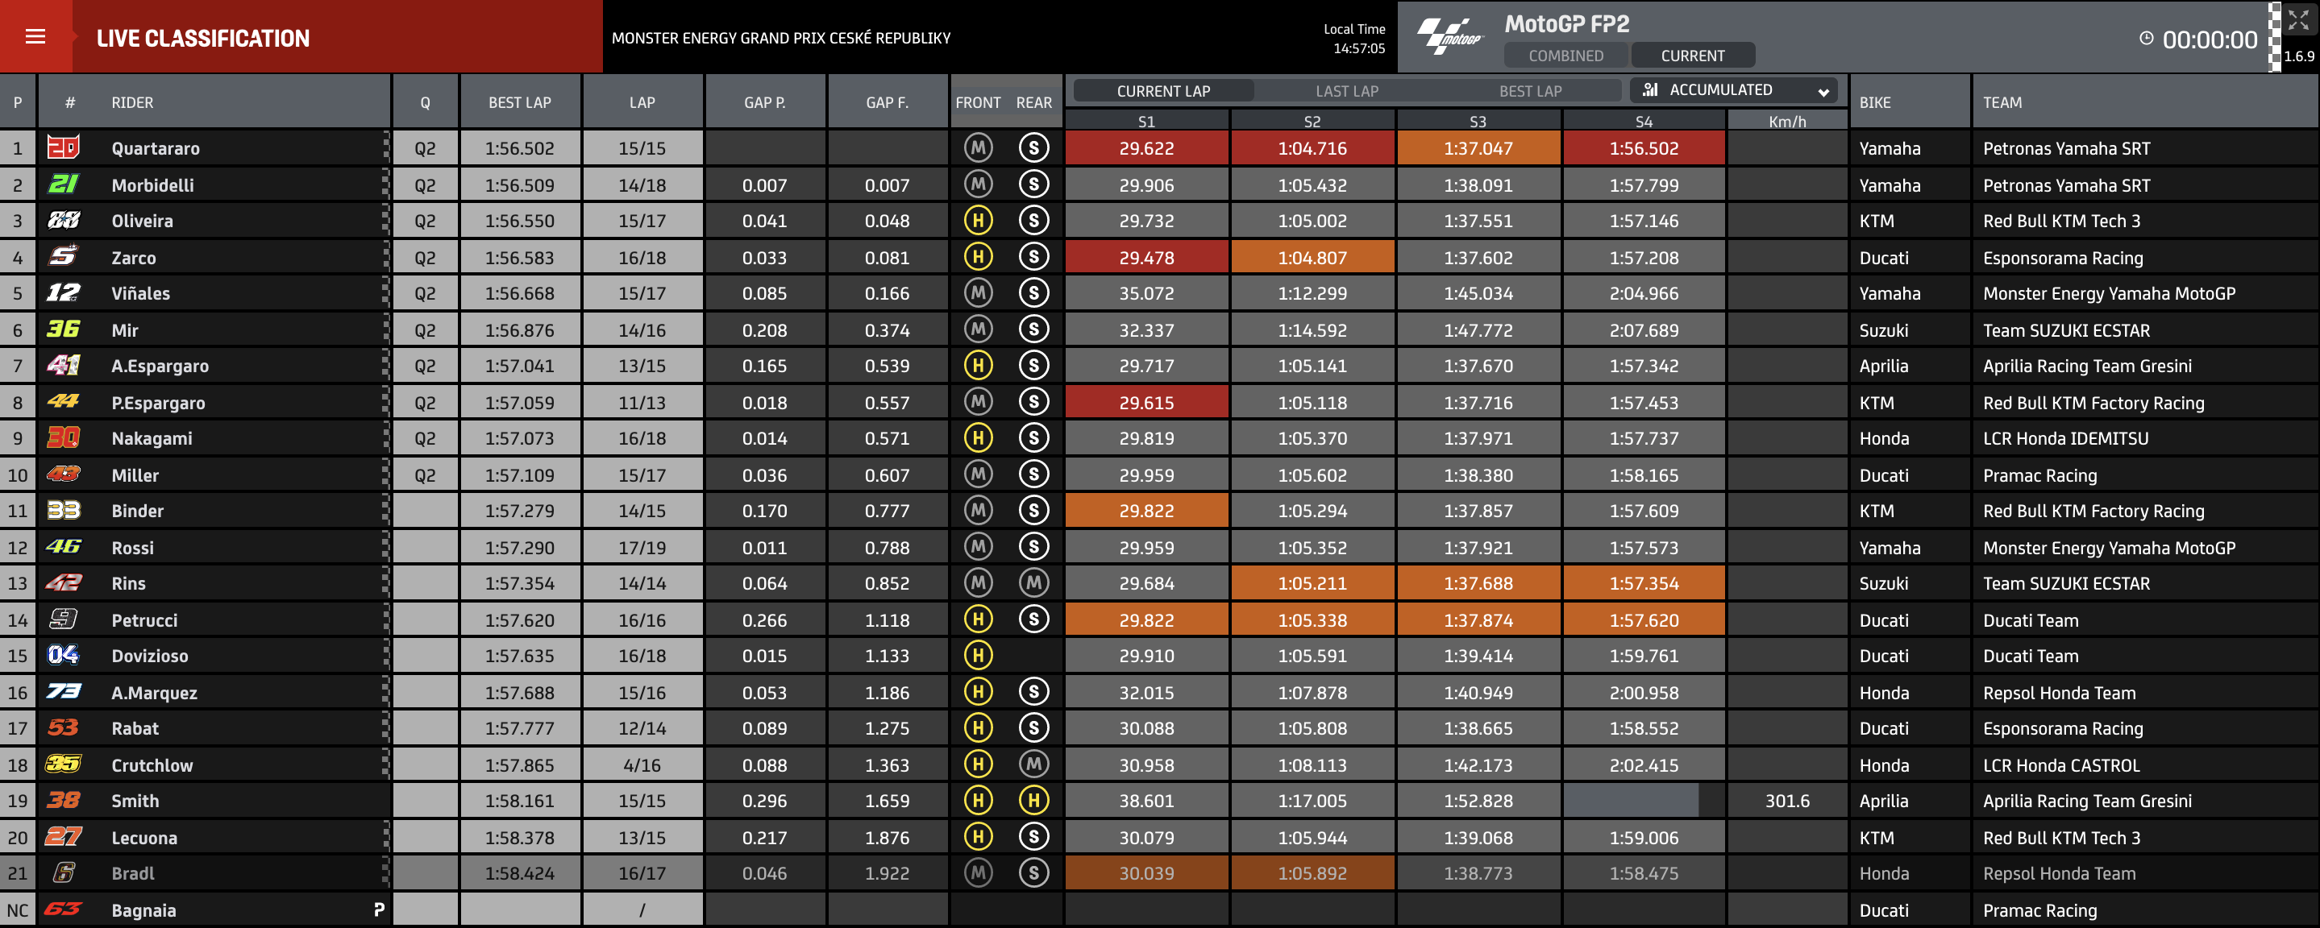Click the MotoGP logo
The height and width of the screenshot is (928, 2320).
click(1449, 37)
